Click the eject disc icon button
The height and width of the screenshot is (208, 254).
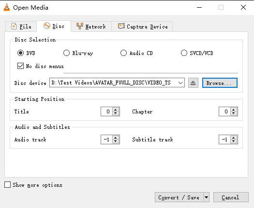click(193, 83)
